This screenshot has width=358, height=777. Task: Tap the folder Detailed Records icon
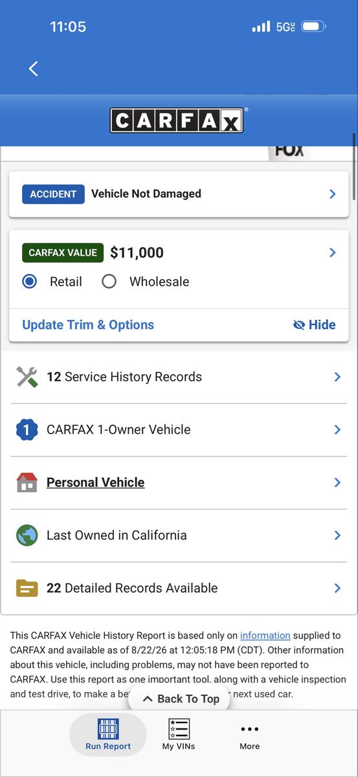pyautogui.click(x=27, y=588)
